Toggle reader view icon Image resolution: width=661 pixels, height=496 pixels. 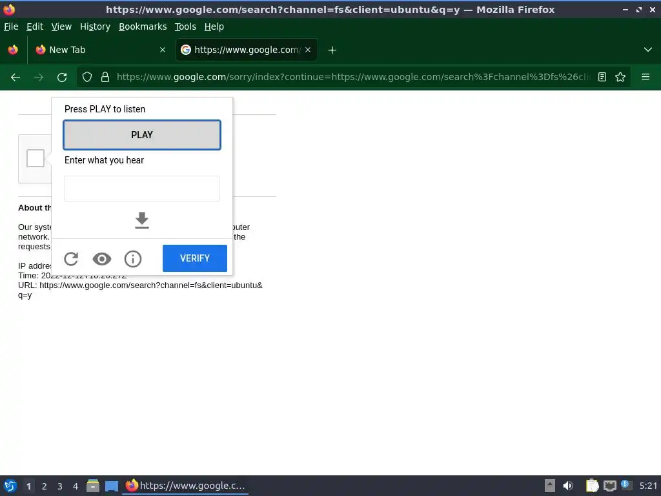pyautogui.click(x=602, y=77)
